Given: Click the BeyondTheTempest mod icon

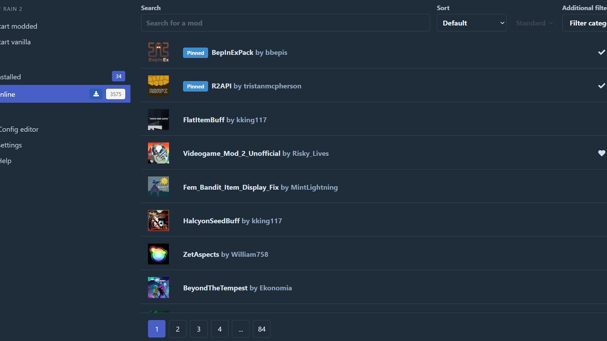Looking at the screenshot, I should click(x=158, y=287).
